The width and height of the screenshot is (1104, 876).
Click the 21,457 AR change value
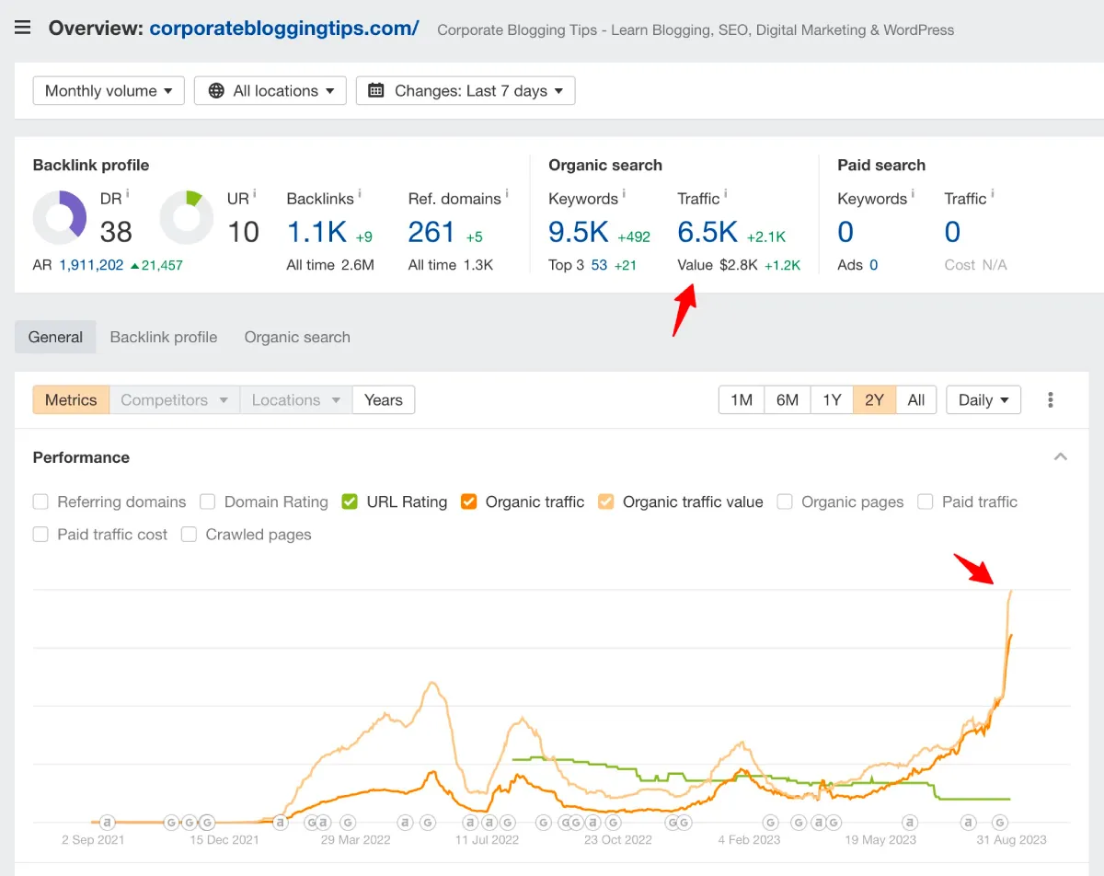coord(156,265)
